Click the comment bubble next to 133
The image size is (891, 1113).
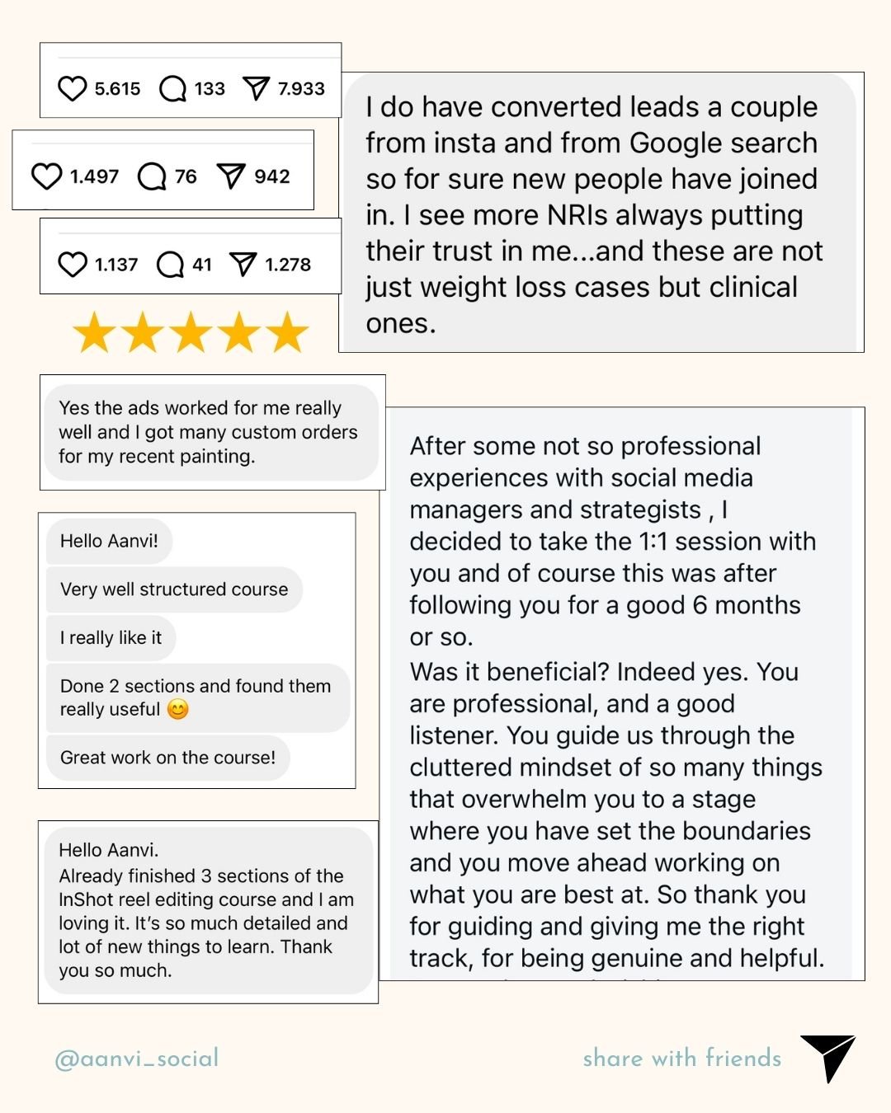172,88
